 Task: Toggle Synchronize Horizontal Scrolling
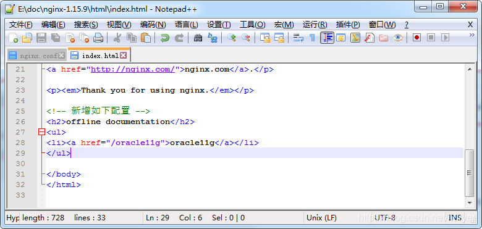pos(279,38)
